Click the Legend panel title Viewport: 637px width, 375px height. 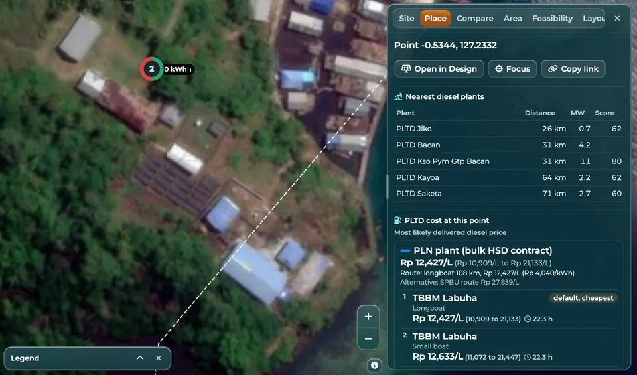[25, 358]
